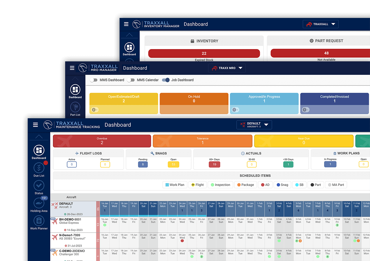The height and width of the screenshot is (261, 370).
Task: Click Aircraft column header
Action: tap(71, 197)
